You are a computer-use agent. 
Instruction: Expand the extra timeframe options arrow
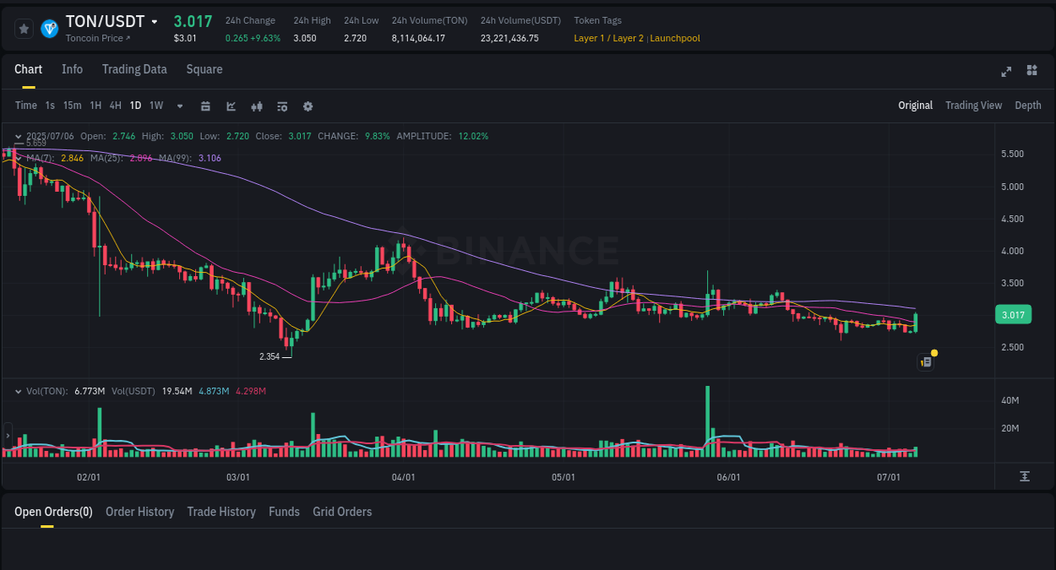tap(178, 106)
